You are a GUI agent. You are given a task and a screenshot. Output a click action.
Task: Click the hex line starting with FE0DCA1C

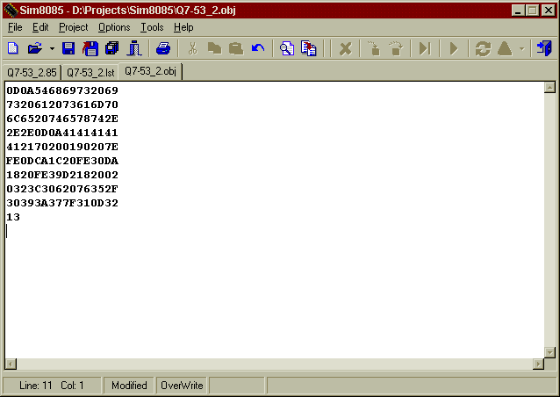tap(62, 161)
